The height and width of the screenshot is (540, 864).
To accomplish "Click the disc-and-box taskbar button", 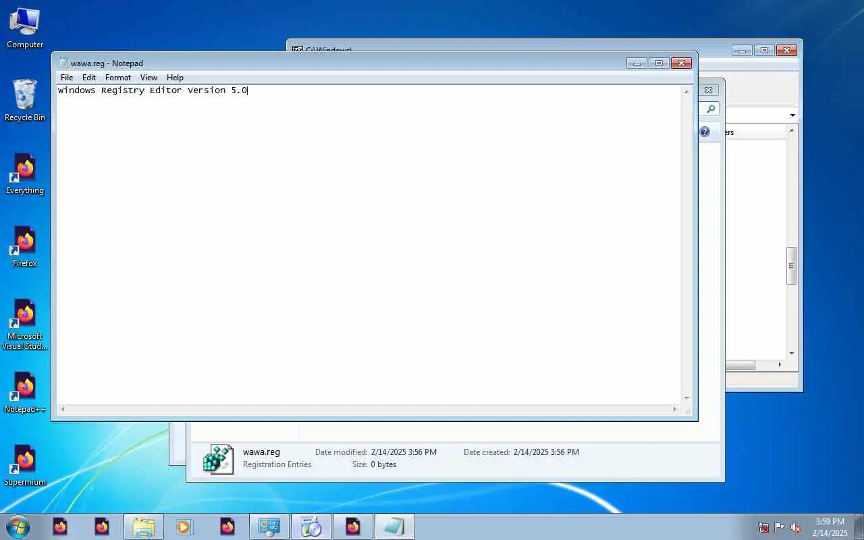I will tap(311, 526).
